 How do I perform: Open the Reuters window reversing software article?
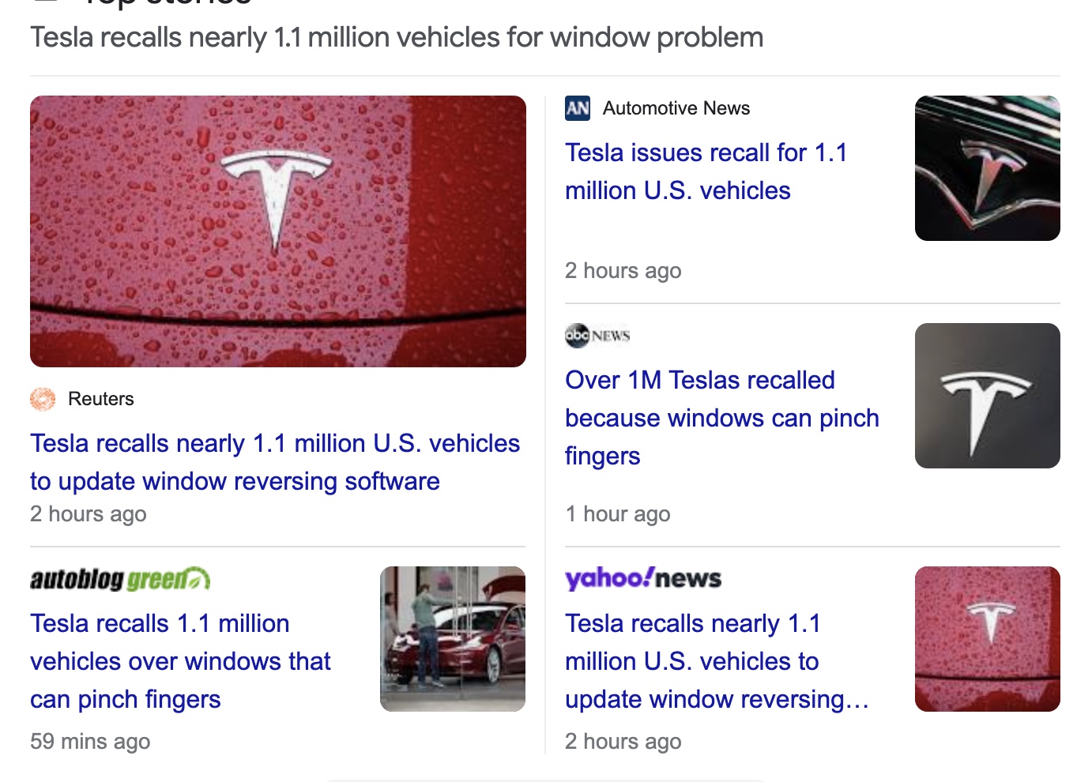coord(275,461)
